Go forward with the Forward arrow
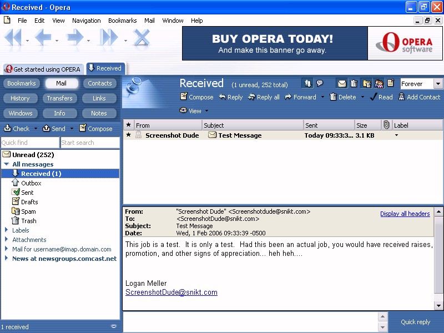The image size is (444, 333). point(75,38)
